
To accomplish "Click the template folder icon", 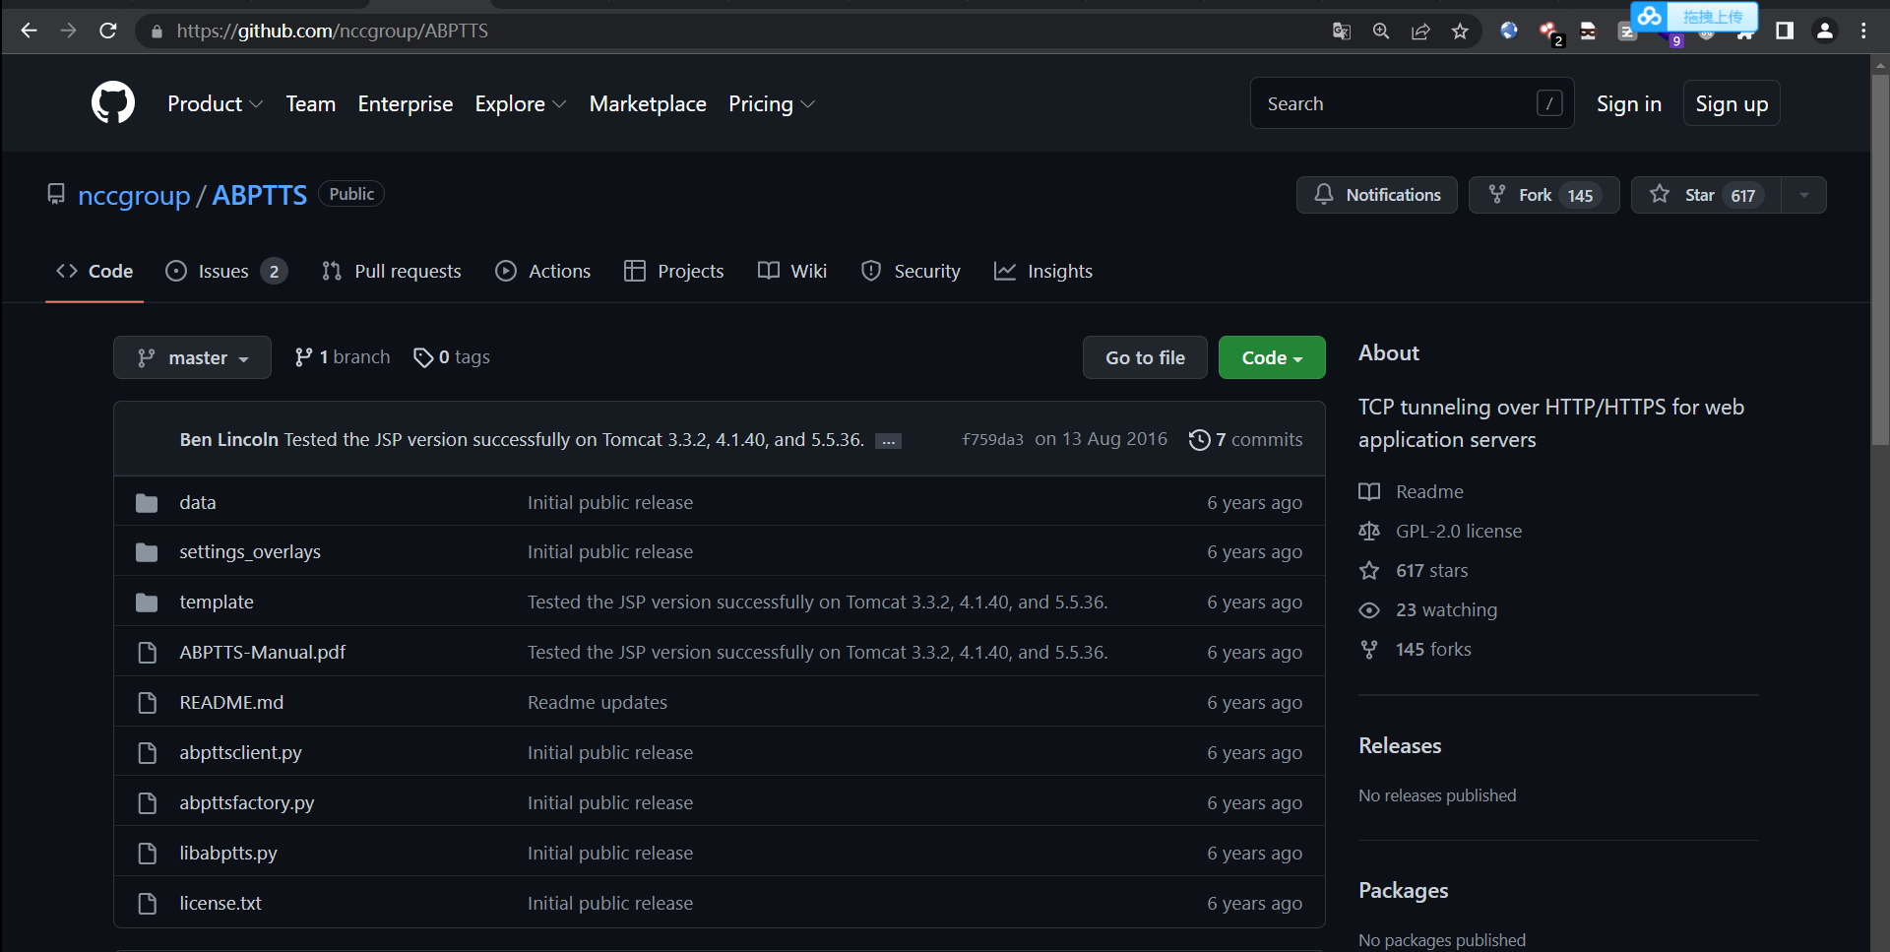I will pos(147,603).
